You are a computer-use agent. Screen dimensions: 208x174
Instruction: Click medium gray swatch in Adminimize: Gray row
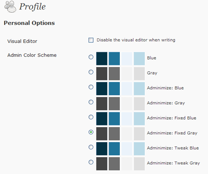114,104
